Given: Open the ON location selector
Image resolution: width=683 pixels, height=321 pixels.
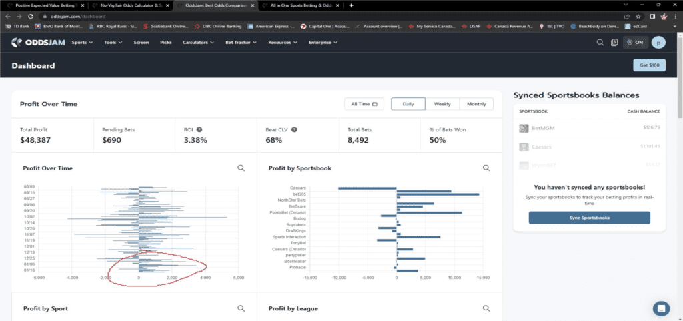Looking at the screenshot, I should [636, 43].
